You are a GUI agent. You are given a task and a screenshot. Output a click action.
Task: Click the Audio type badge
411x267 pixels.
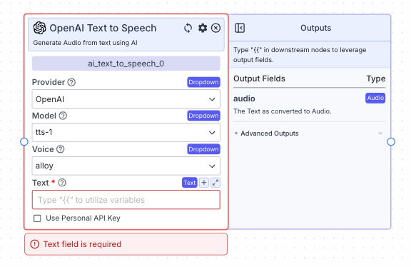[x=375, y=98]
